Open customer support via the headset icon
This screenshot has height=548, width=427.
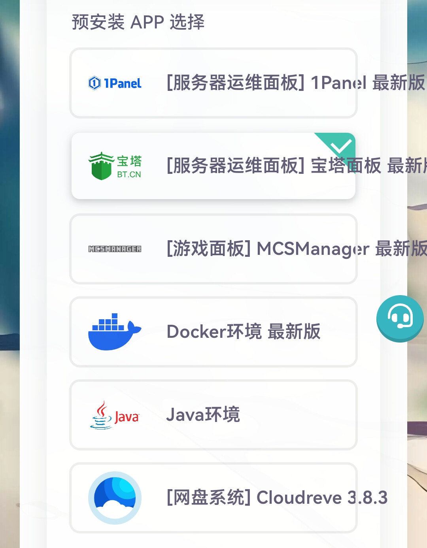click(400, 318)
